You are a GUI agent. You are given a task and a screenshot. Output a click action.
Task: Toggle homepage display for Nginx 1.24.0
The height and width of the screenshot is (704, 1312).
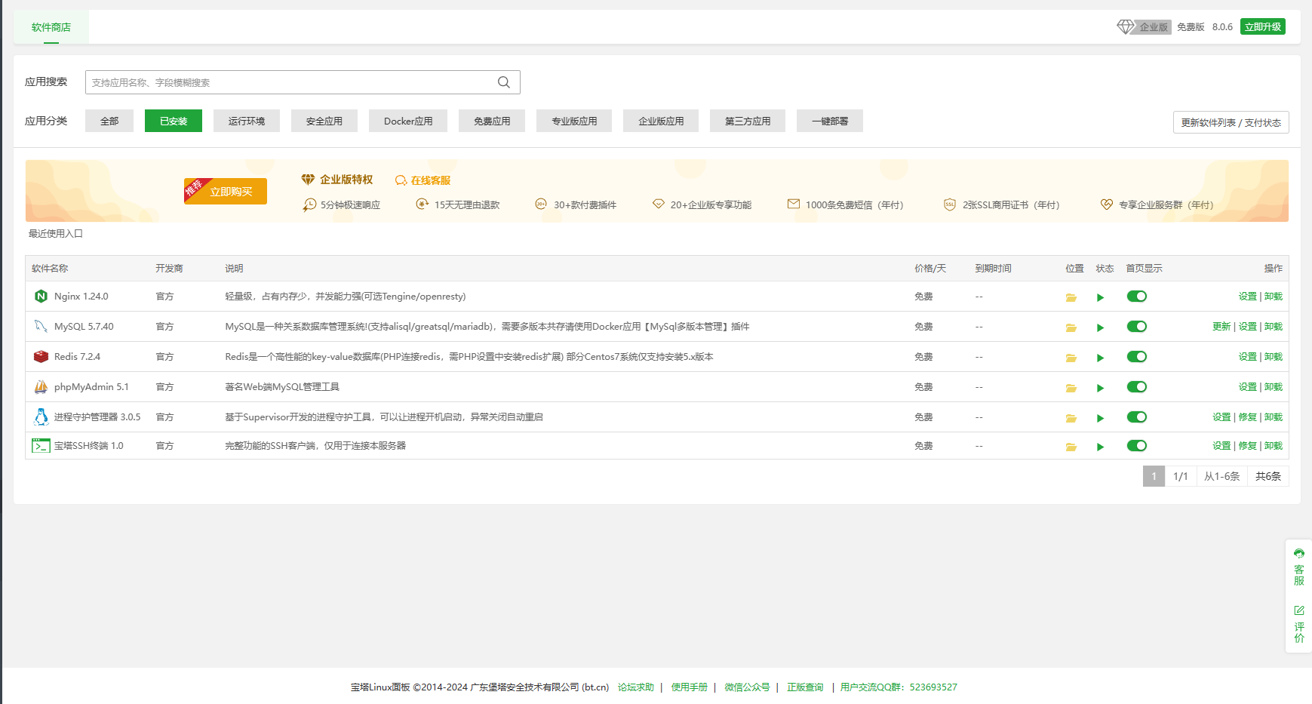(x=1137, y=297)
